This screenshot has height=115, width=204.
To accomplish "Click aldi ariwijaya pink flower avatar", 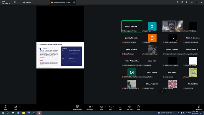I will (172, 84).
